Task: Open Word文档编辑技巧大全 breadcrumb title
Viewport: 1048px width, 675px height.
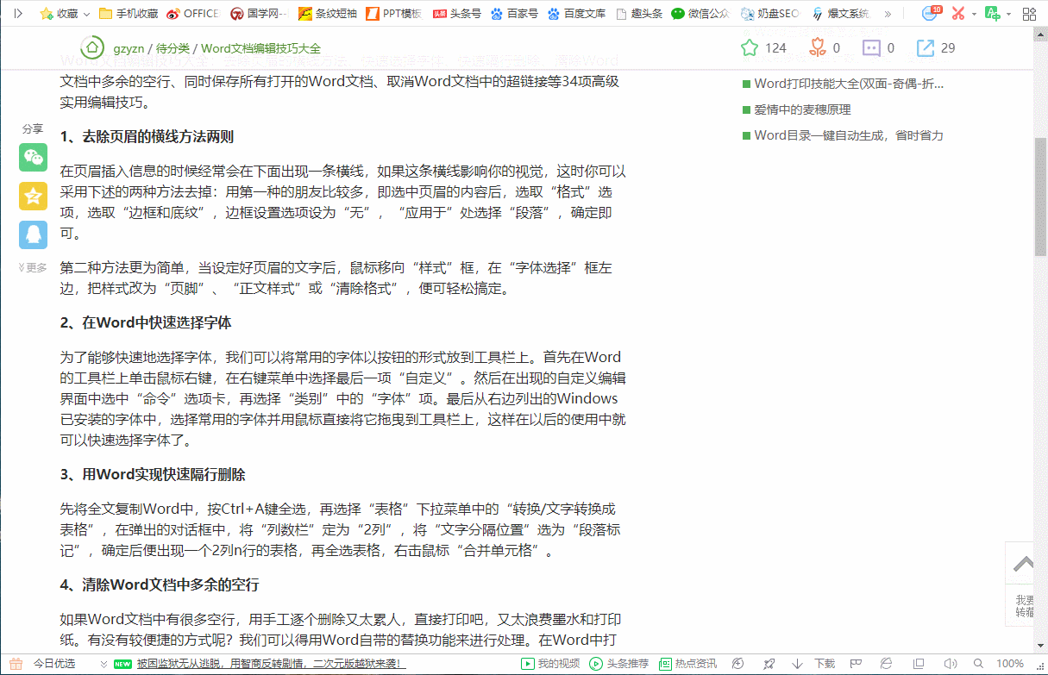Action: [260, 48]
